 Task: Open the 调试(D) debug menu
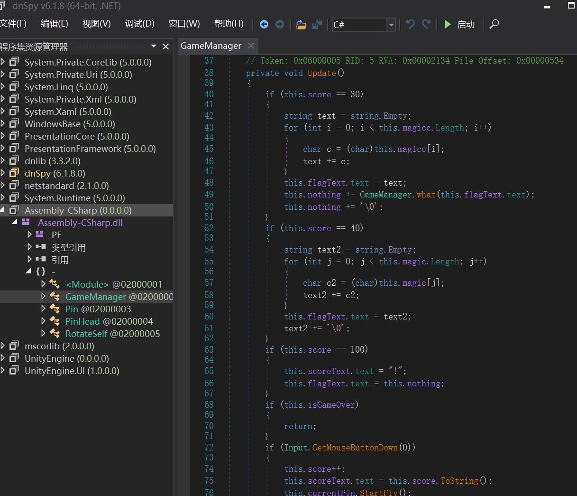pos(139,24)
